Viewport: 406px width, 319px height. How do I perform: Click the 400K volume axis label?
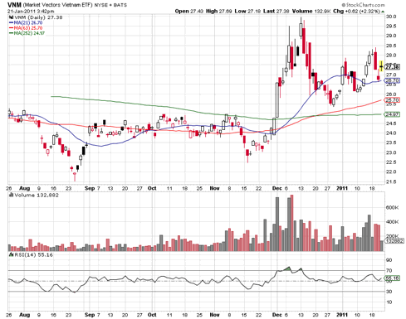pyautogui.click(x=392, y=222)
